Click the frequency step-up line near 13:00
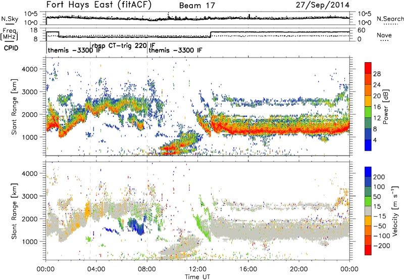Image resolution: width=404 pixels, height=280 pixels. click(x=211, y=34)
